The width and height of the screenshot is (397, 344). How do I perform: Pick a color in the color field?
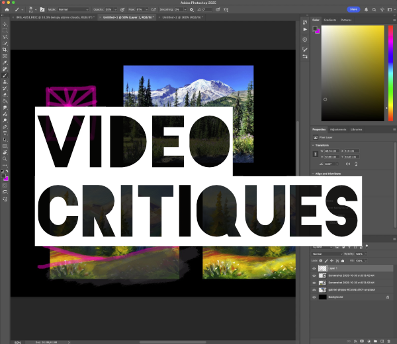tap(353, 73)
